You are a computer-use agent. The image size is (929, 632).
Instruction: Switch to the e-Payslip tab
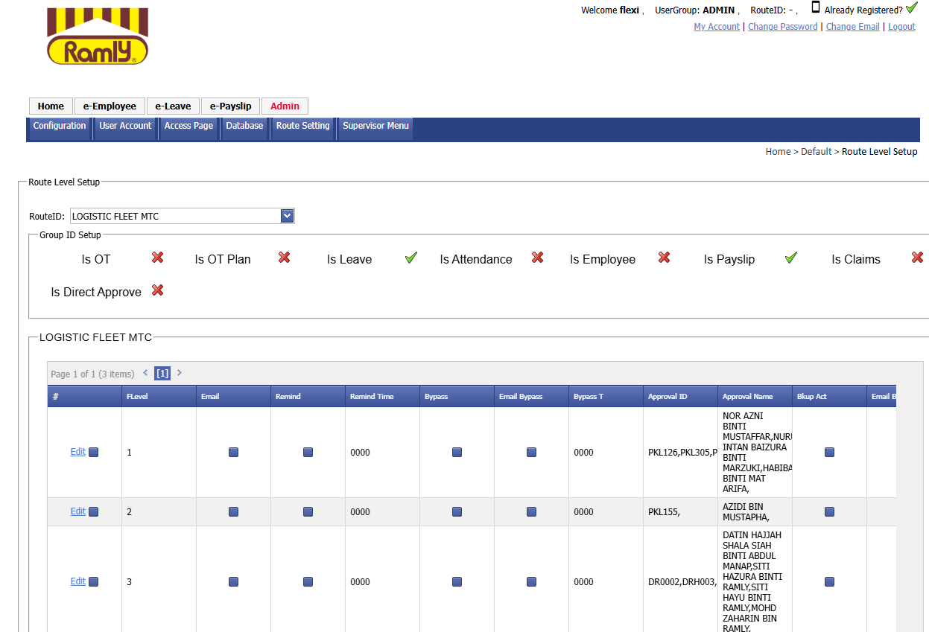pyautogui.click(x=230, y=106)
